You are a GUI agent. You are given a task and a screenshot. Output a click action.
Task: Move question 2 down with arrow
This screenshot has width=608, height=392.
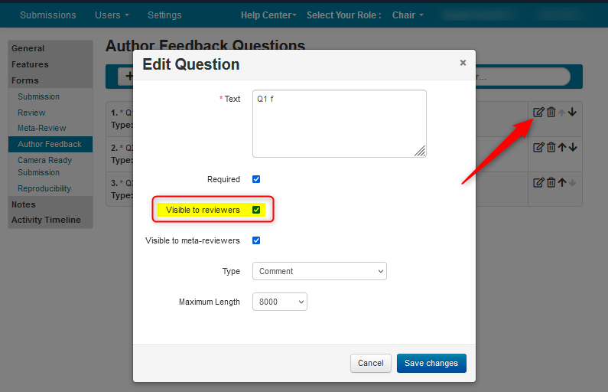[x=573, y=147]
